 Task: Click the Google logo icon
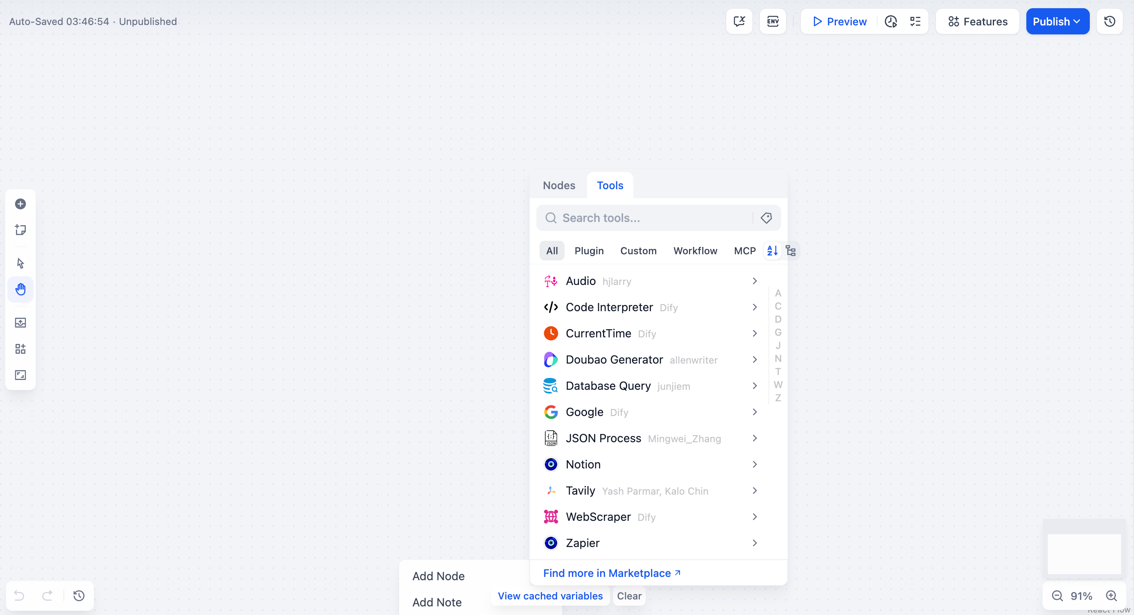pyautogui.click(x=551, y=412)
